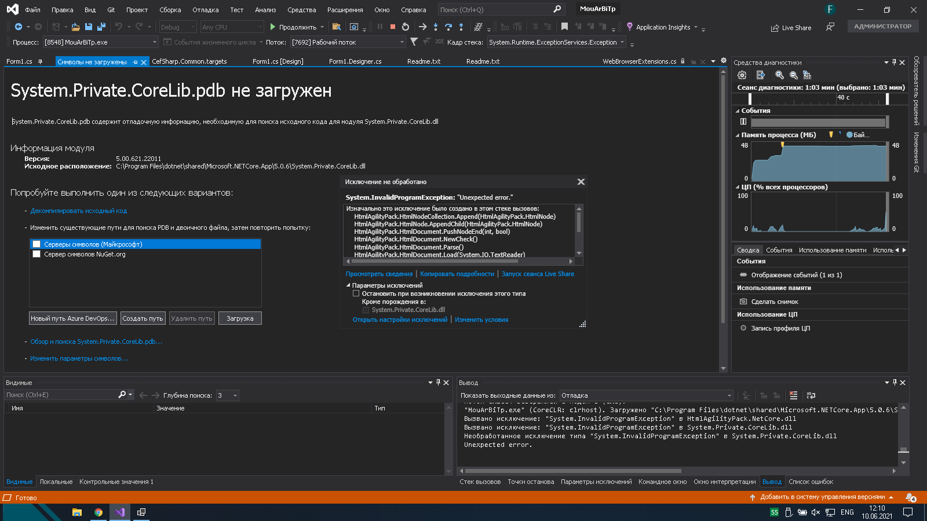
Task: Click the Загрузка button
Action: tap(240, 318)
